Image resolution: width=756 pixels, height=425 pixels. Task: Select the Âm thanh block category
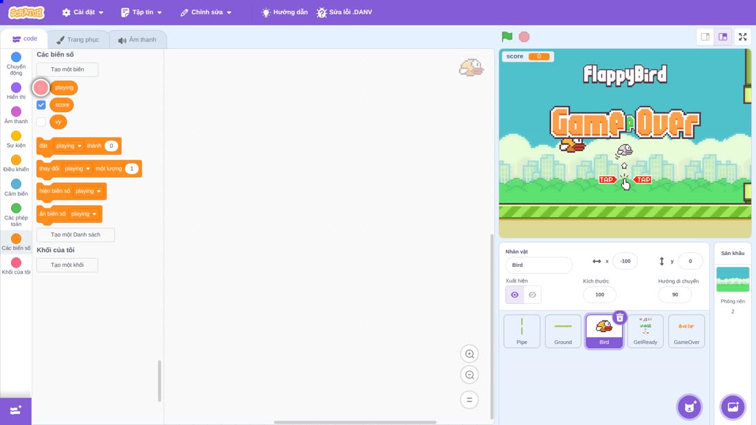[x=16, y=116]
